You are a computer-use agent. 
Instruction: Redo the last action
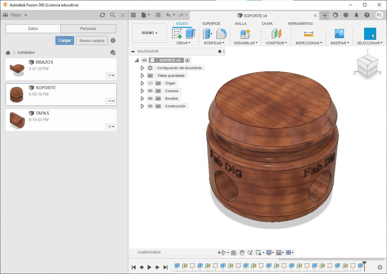point(181,15)
